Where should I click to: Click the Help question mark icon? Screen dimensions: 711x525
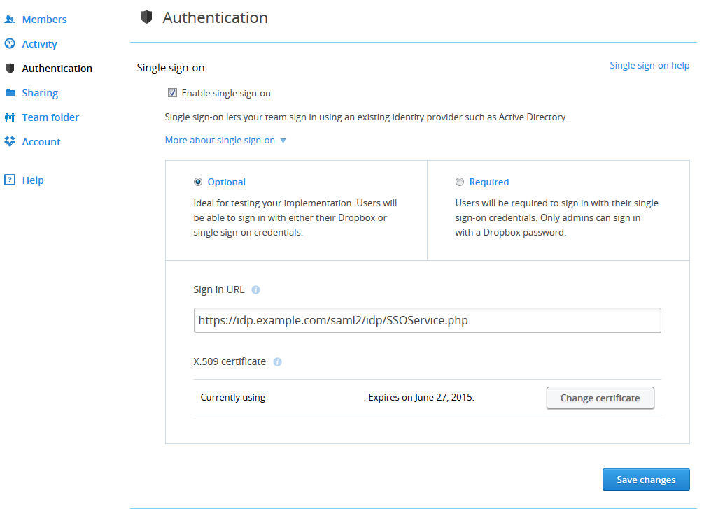(10, 180)
